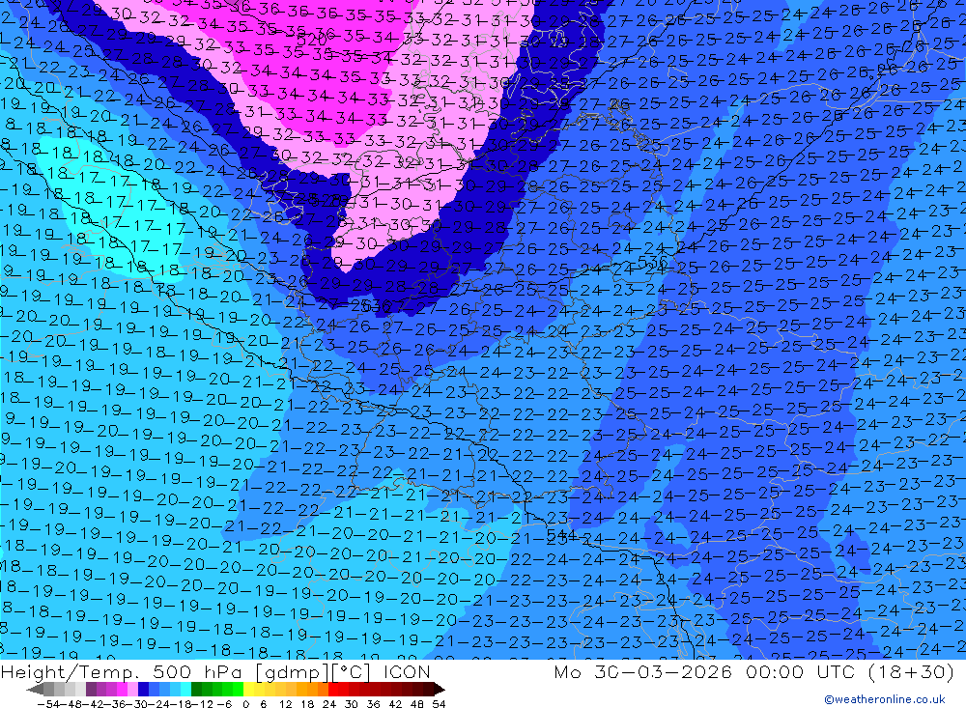
Task: Click the -18 value on the color scale
Action: coord(182,704)
